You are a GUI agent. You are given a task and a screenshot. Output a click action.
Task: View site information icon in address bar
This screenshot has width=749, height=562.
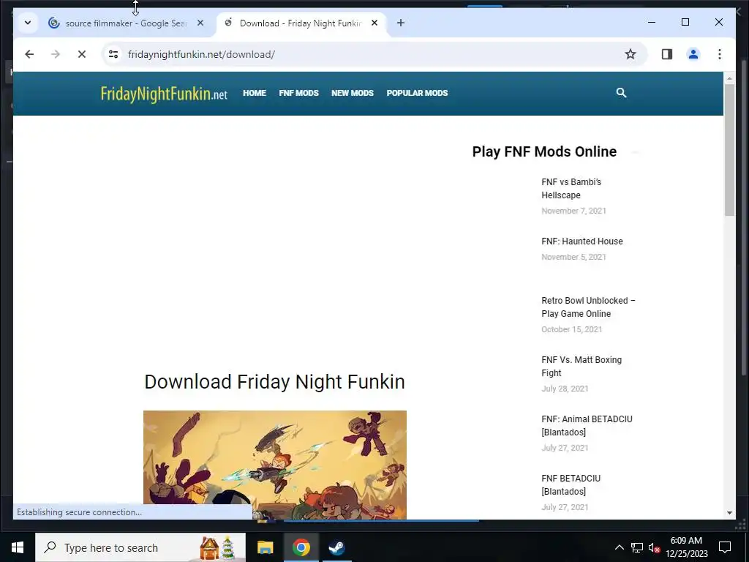(x=113, y=54)
